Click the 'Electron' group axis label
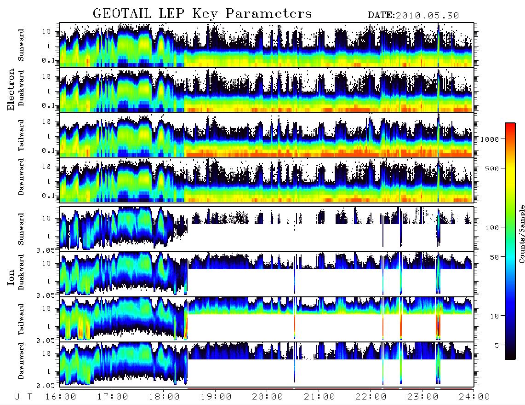The image size is (525, 405). (11, 89)
